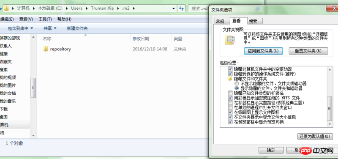
Task: Toggle 用彩色显示加密或压缩的 NTFS 文件
Action: click(x=230, y=98)
